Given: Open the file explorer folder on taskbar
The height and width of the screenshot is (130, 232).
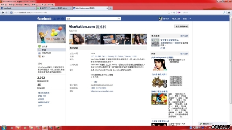Looking at the screenshot, I should pos(32,128).
